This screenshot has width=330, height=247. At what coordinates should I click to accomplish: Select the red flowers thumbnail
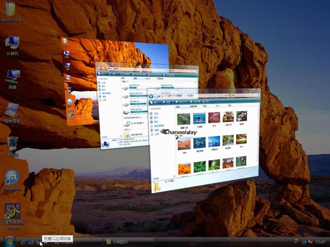pos(214,117)
